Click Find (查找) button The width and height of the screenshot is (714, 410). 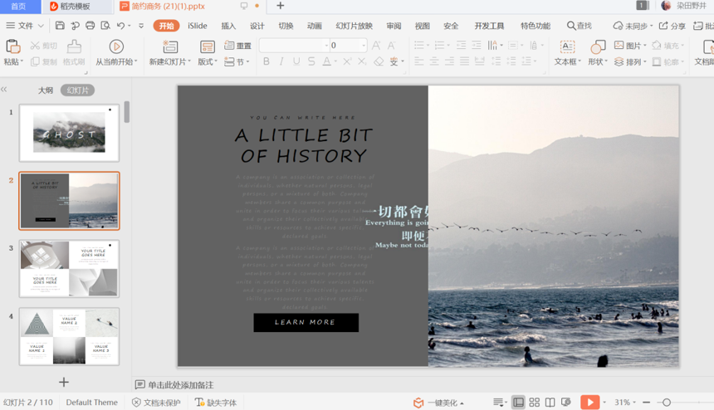(579, 26)
